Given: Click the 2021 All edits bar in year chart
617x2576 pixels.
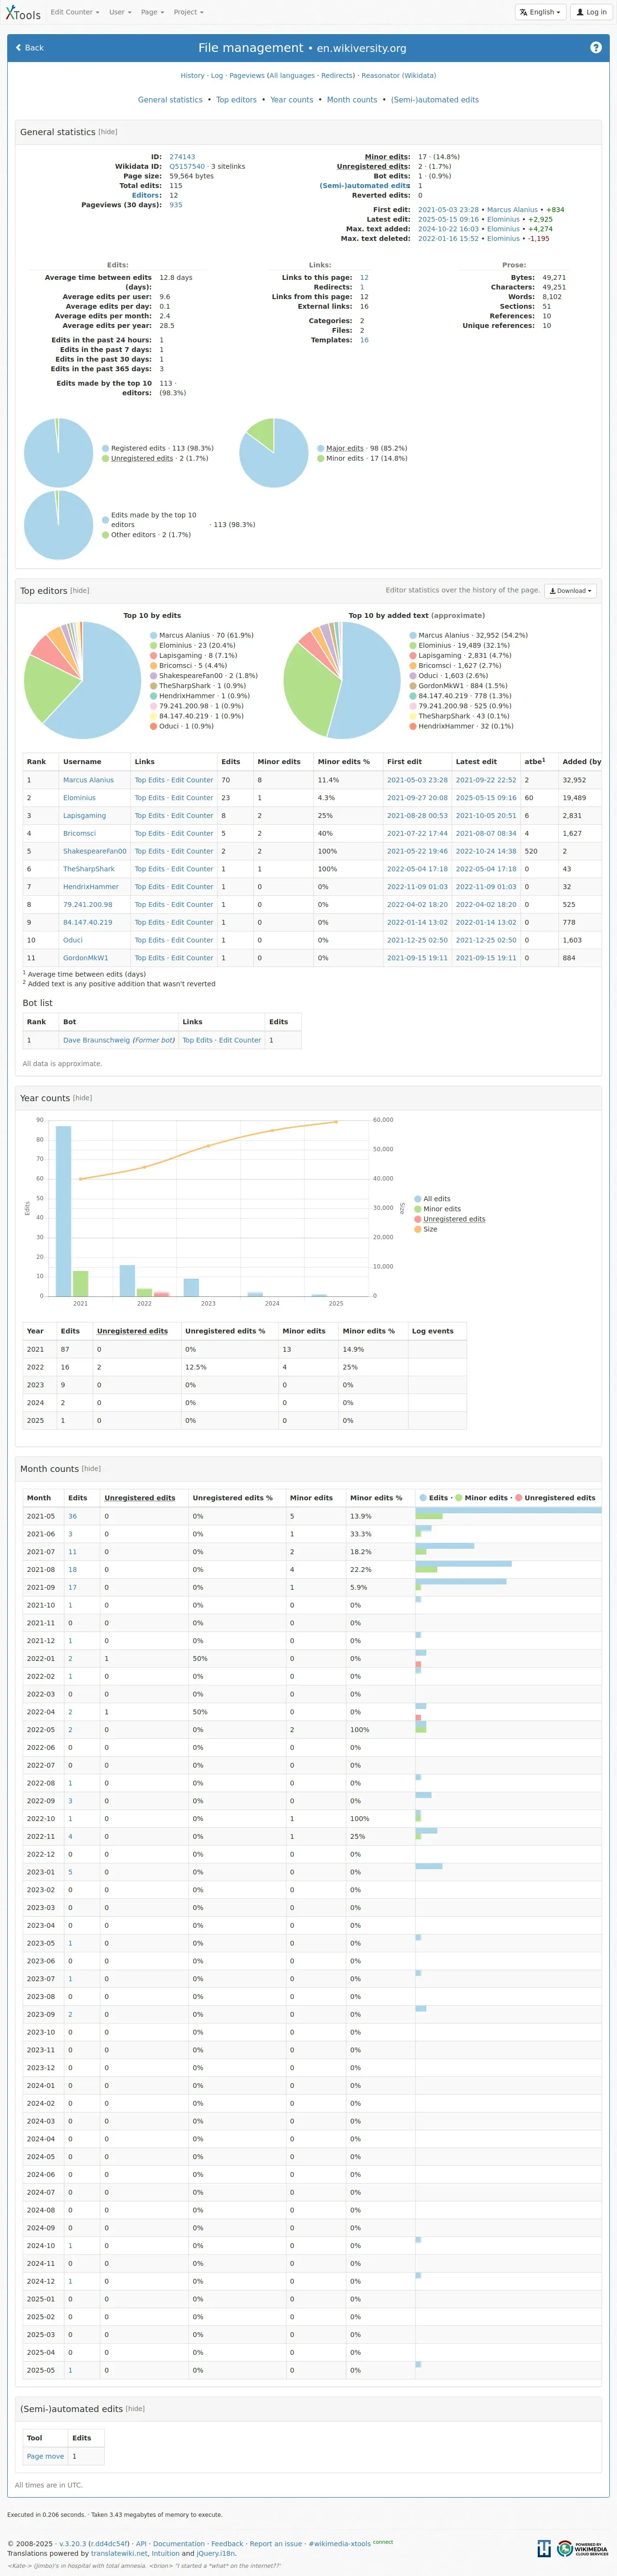Looking at the screenshot, I should click(x=63, y=1211).
